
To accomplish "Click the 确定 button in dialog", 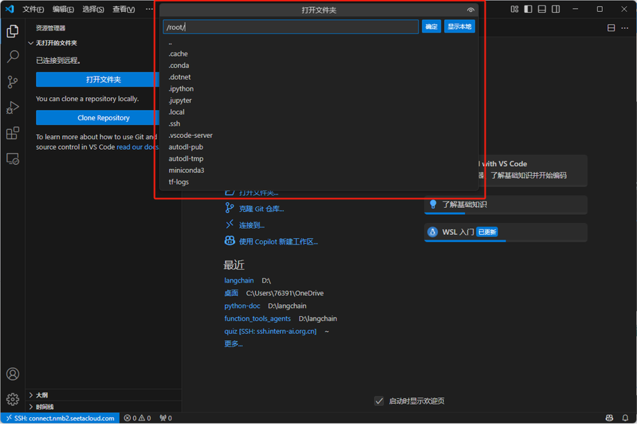I will click(432, 27).
